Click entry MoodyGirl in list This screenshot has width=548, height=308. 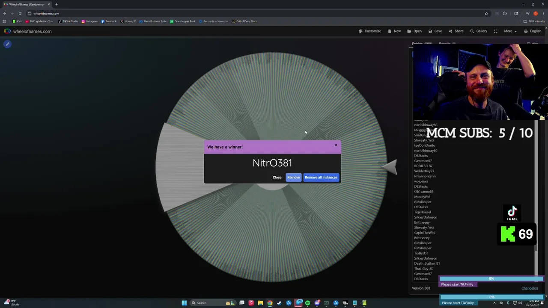(422, 197)
